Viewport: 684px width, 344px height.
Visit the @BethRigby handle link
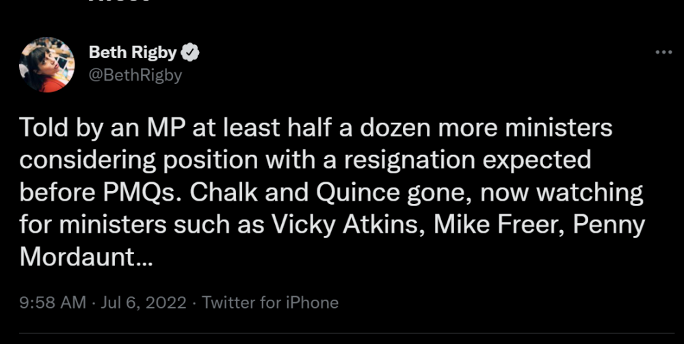[x=135, y=75]
